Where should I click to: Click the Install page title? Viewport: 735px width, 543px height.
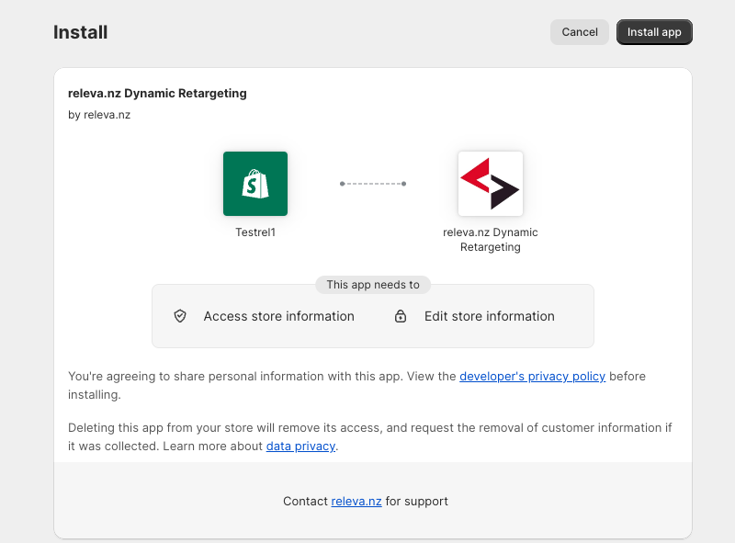(81, 32)
